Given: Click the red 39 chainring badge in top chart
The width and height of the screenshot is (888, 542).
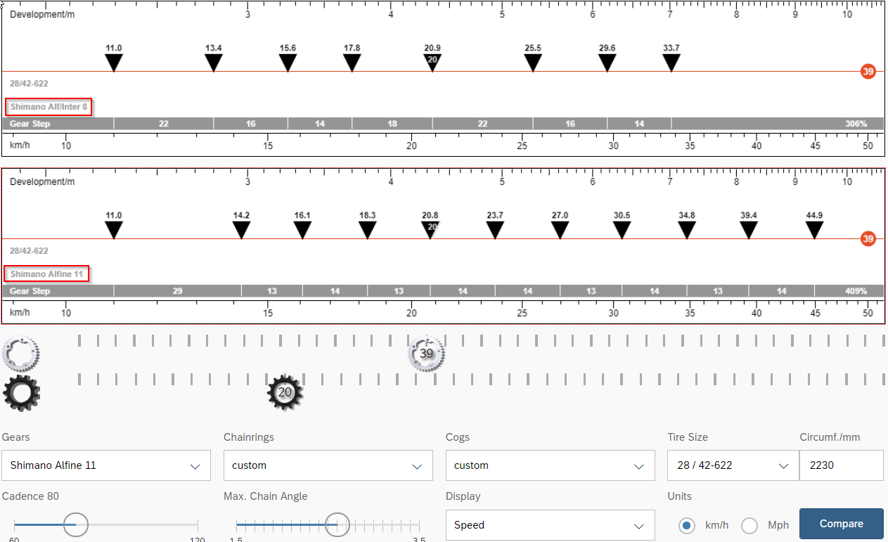Looking at the screenshot, I should click(x=868, y=72).
